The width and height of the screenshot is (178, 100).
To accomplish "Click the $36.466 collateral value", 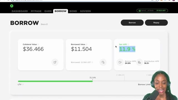I will [x=33, y=49].
